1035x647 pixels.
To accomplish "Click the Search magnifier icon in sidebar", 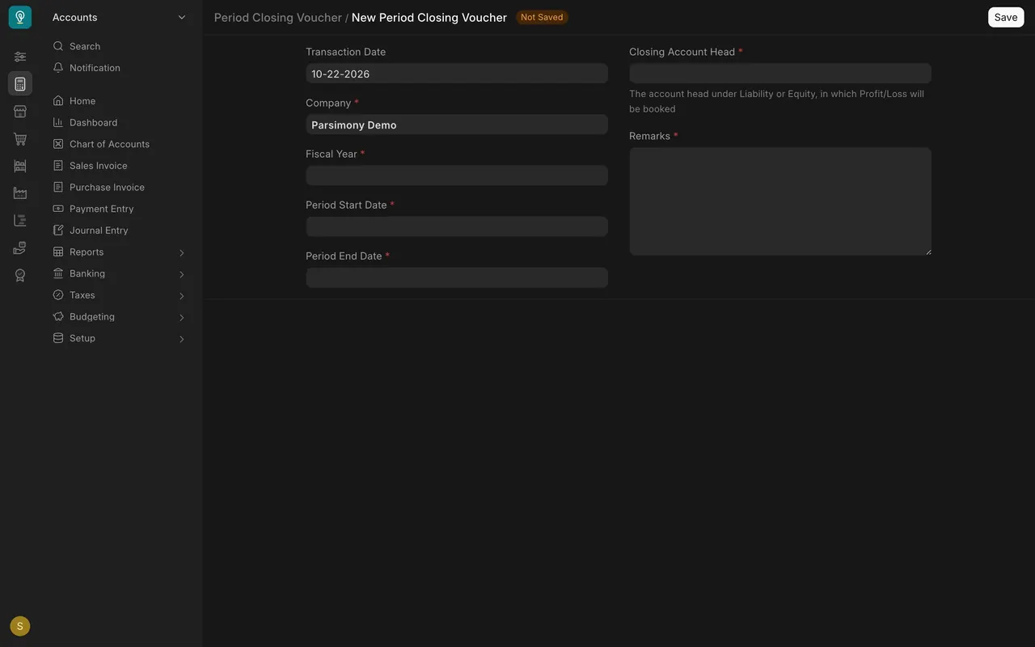I will pyautogui.click(x=58, y=46).
